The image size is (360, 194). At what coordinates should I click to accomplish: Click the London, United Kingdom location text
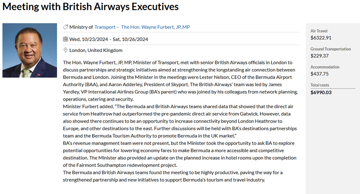tap(96, 50)
